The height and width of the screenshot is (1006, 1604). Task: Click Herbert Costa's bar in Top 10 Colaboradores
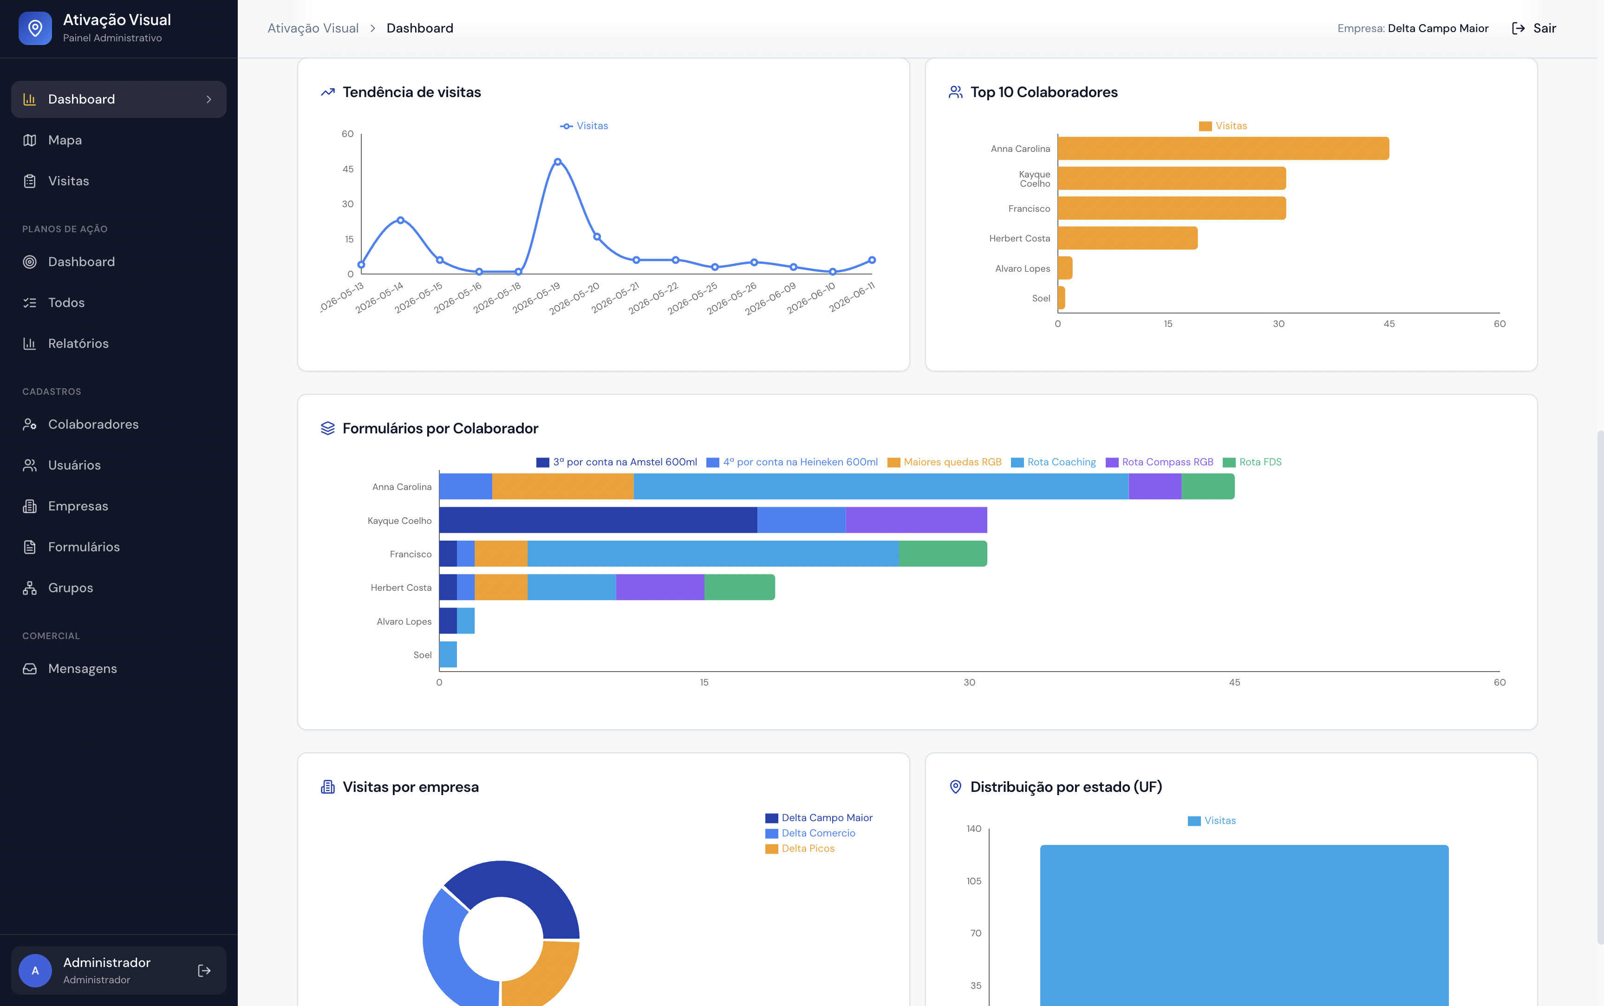click(1128, 238)
